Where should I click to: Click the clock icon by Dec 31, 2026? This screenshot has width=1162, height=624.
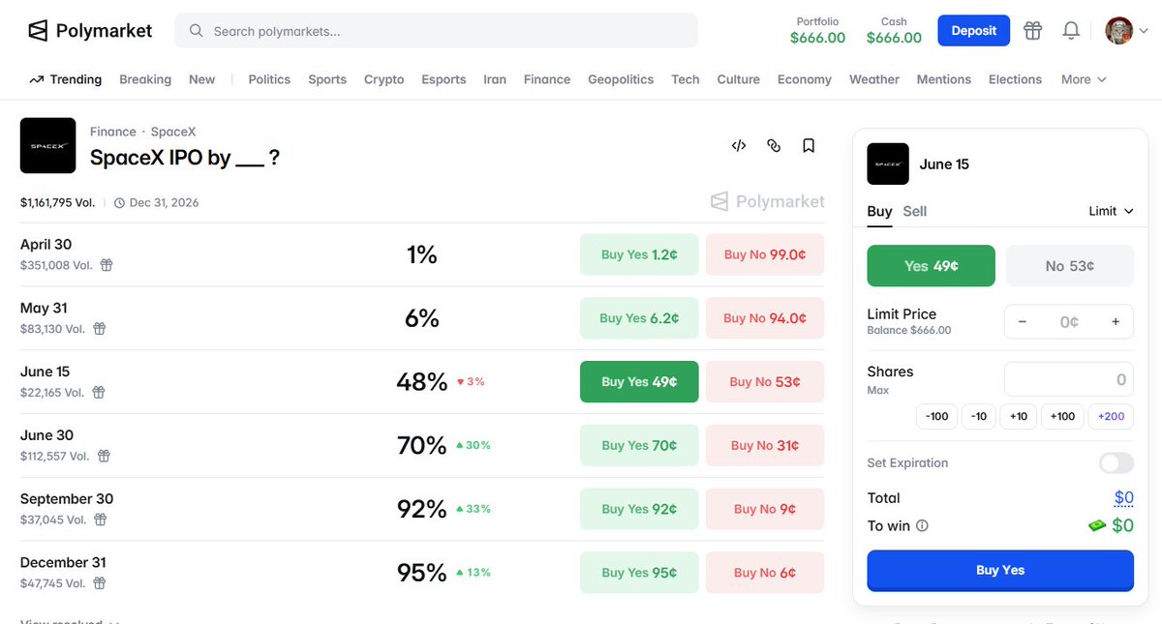pos(120,203)
